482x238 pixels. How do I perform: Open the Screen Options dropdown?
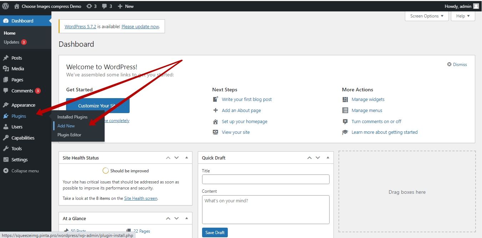coord(427,16)
